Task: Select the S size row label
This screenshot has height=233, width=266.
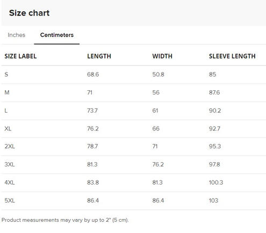Action: pos(6,75)
